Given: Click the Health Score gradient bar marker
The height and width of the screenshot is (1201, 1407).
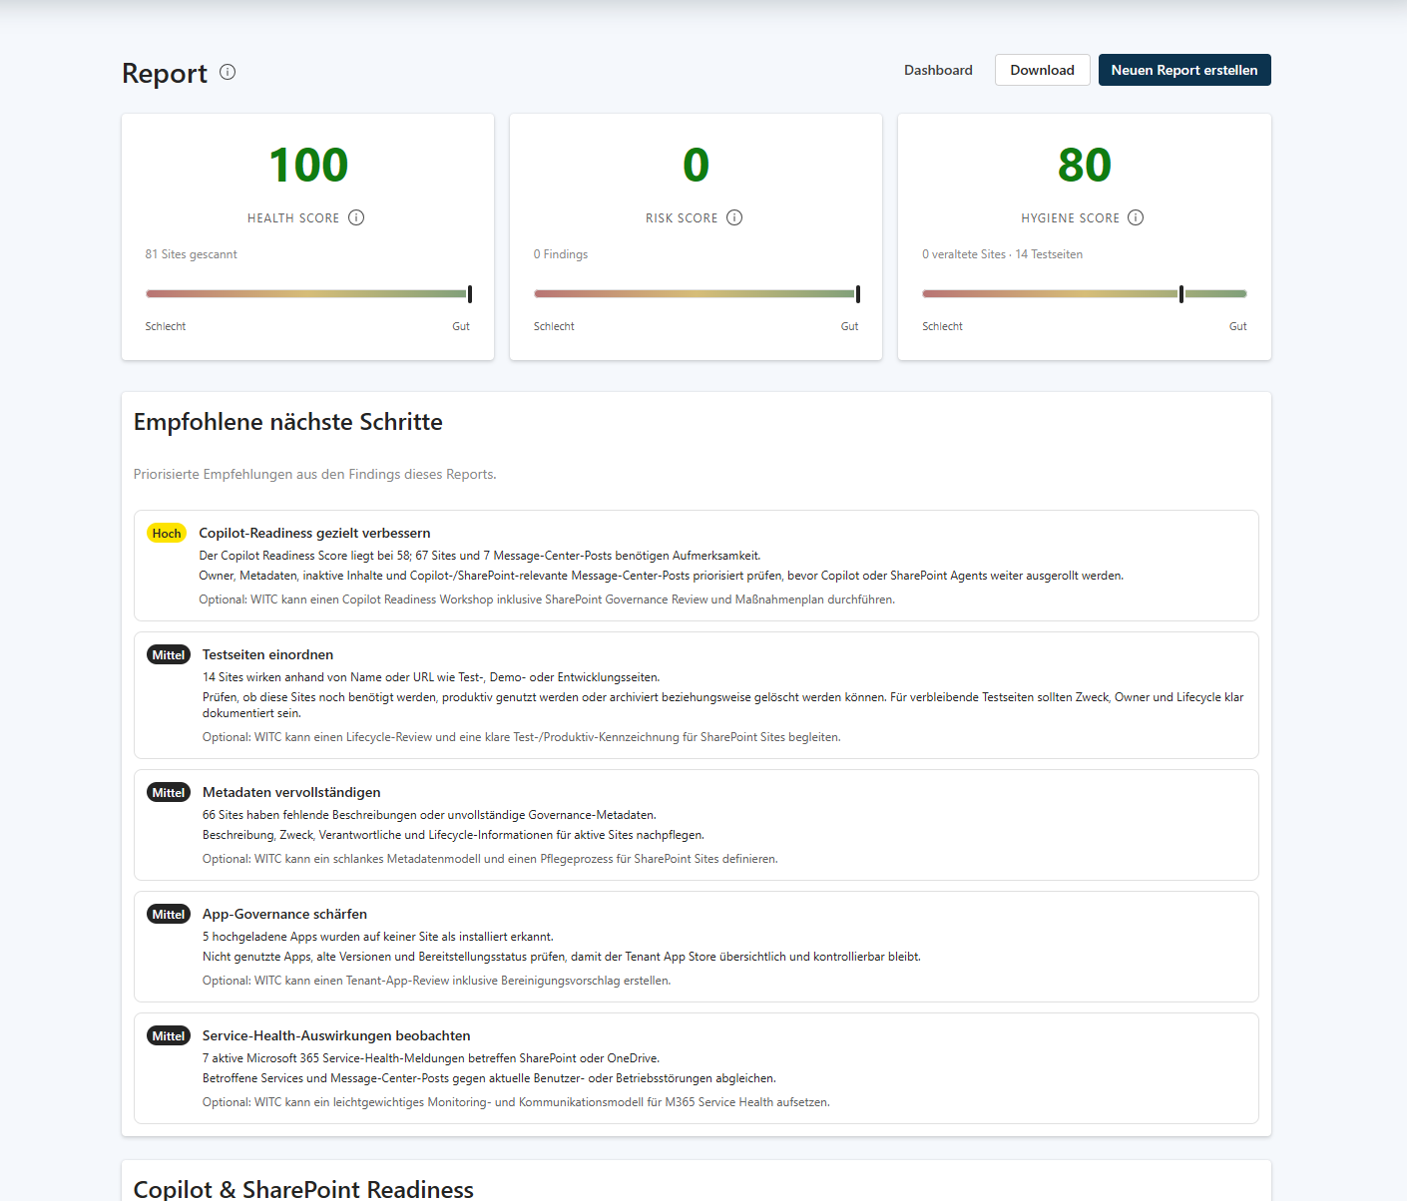Looking at the screenshot, I should 470,293.
